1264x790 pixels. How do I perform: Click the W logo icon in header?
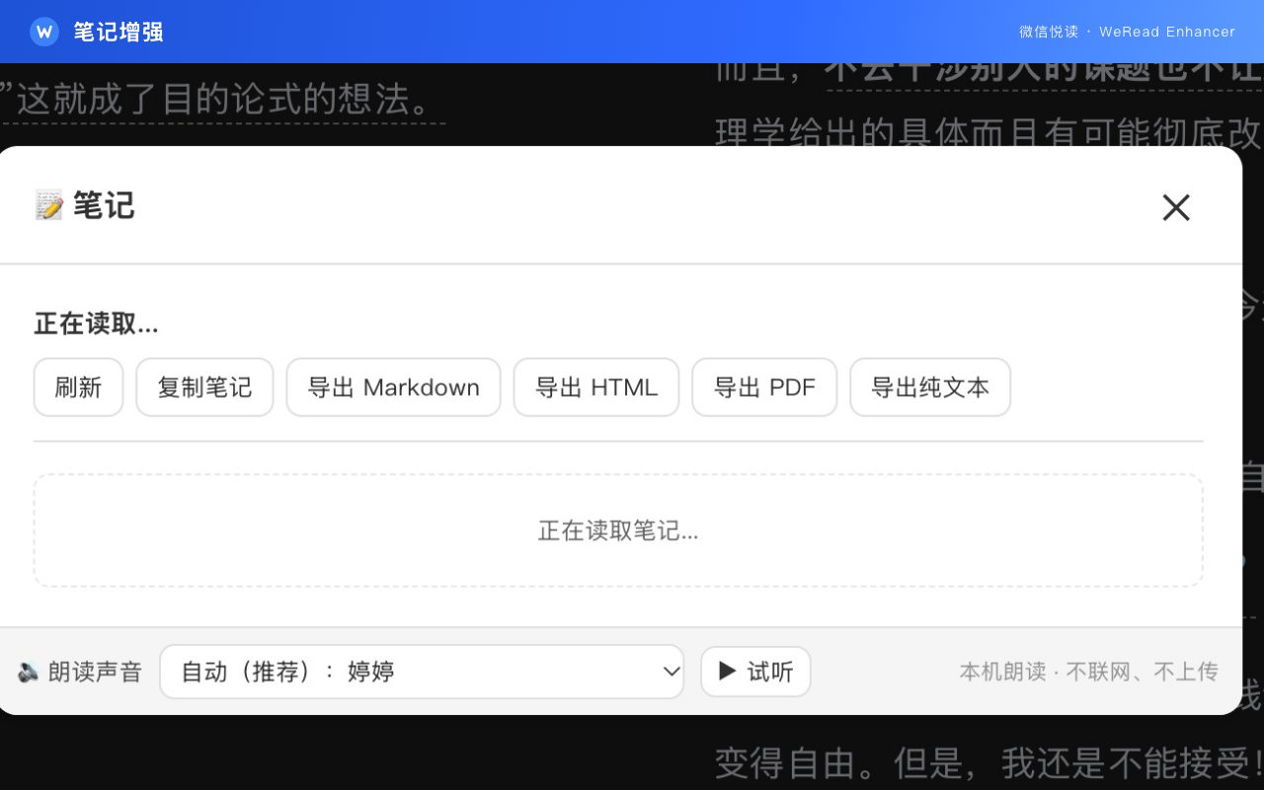pyautogui.click(x=43, y=32)
